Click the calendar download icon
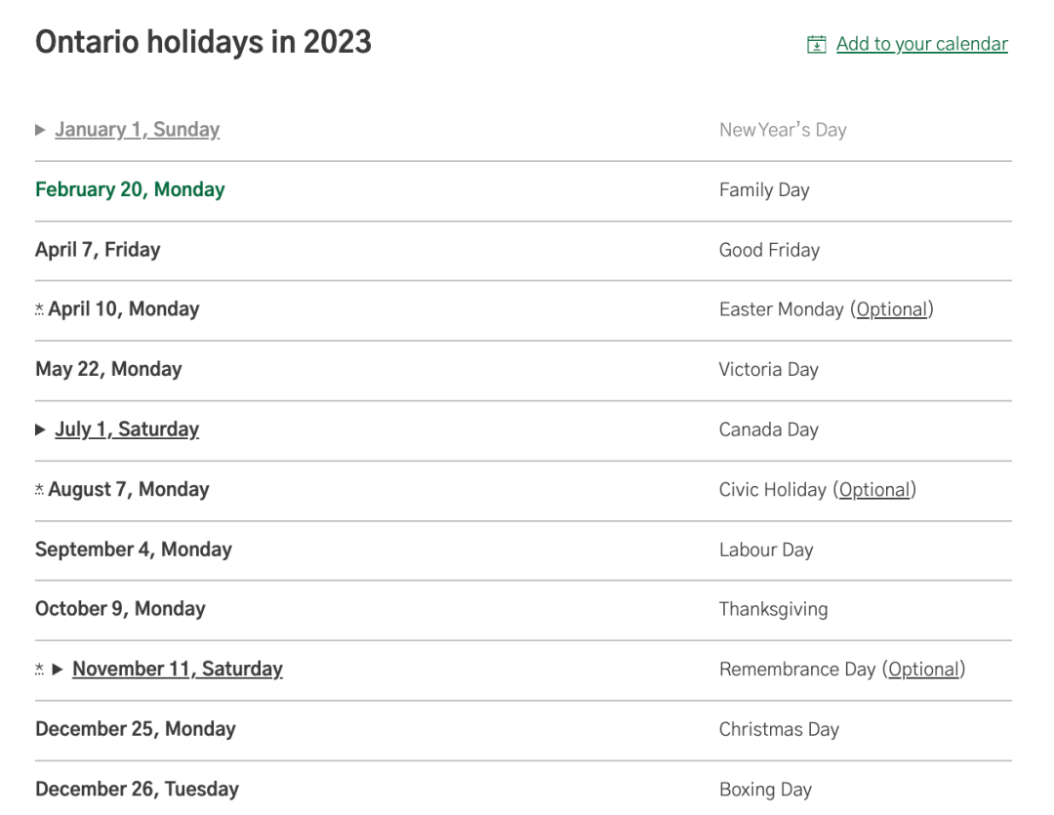This screenshot has width=1054, height=815. coord(816,45)
